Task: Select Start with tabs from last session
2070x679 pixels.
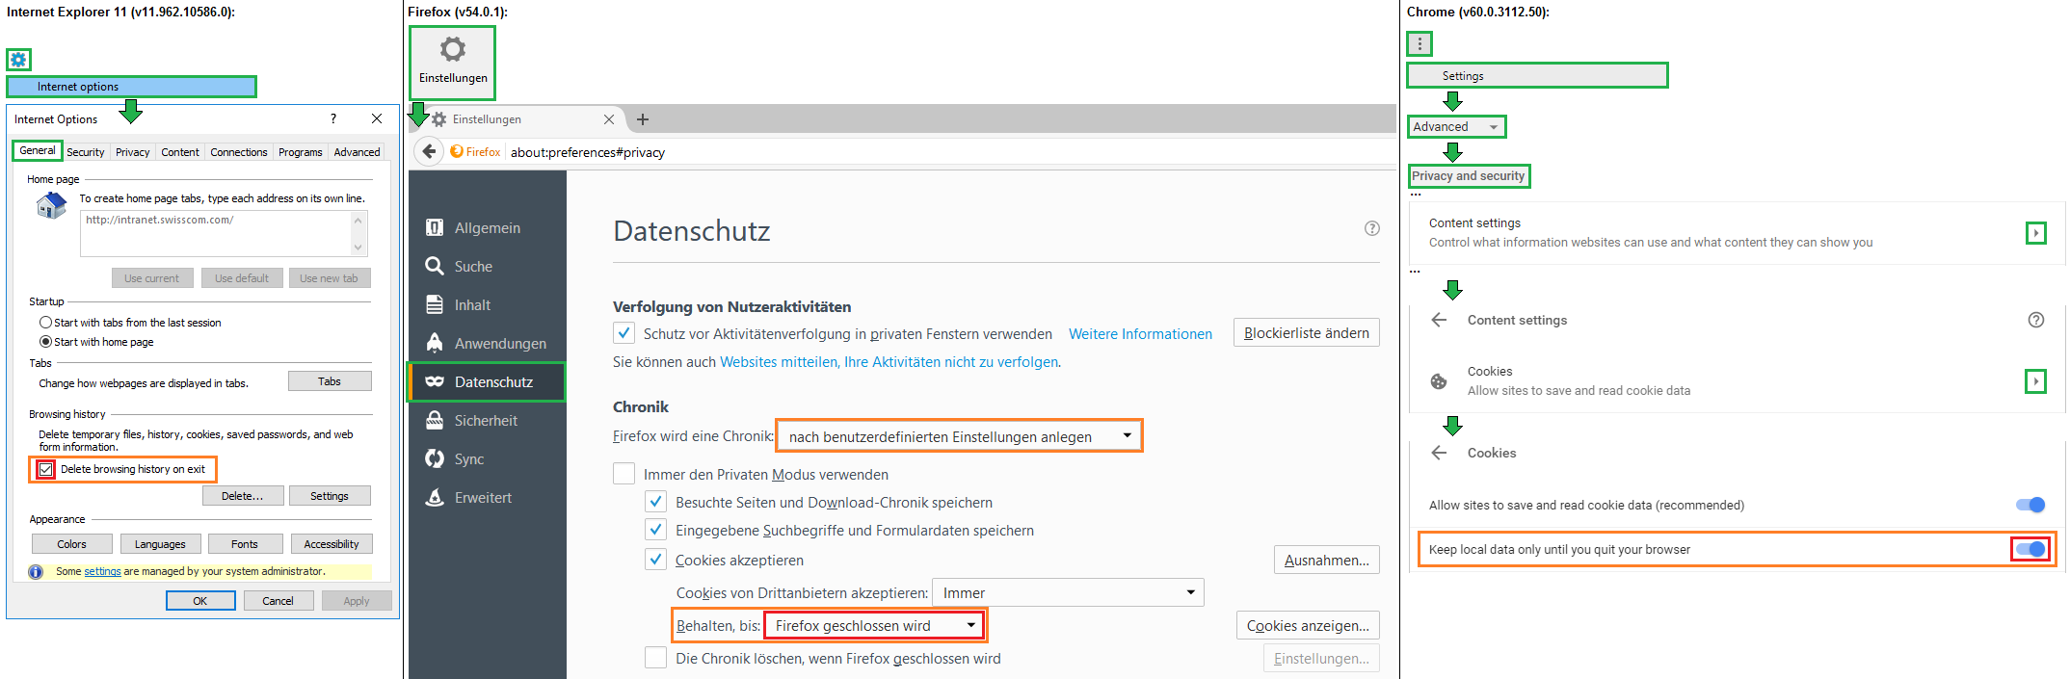Action: pyautogui.click(x=45, y=323)
